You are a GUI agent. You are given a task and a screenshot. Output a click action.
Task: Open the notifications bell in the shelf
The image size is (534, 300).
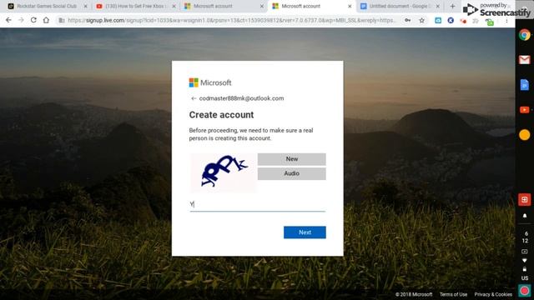[x=525, y=216]
